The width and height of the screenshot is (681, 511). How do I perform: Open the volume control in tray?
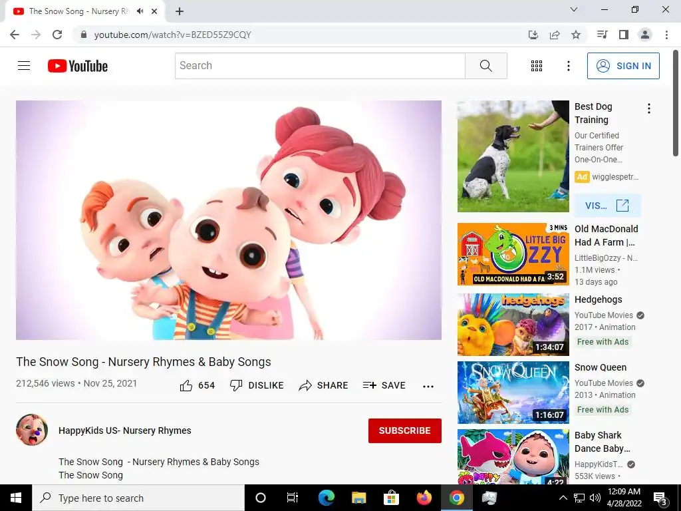tap(595, 498)
